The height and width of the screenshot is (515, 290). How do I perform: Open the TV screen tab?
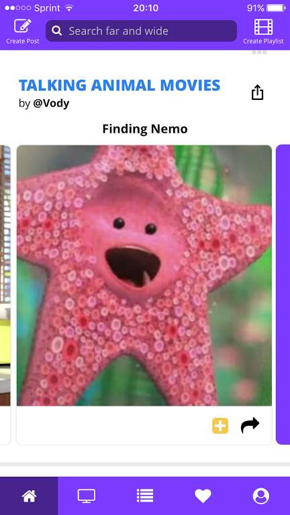87,496
